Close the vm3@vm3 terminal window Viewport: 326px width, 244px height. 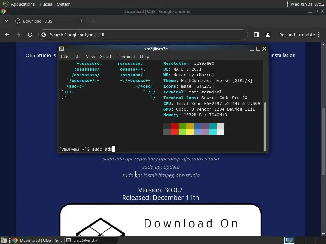pos(264,49)
